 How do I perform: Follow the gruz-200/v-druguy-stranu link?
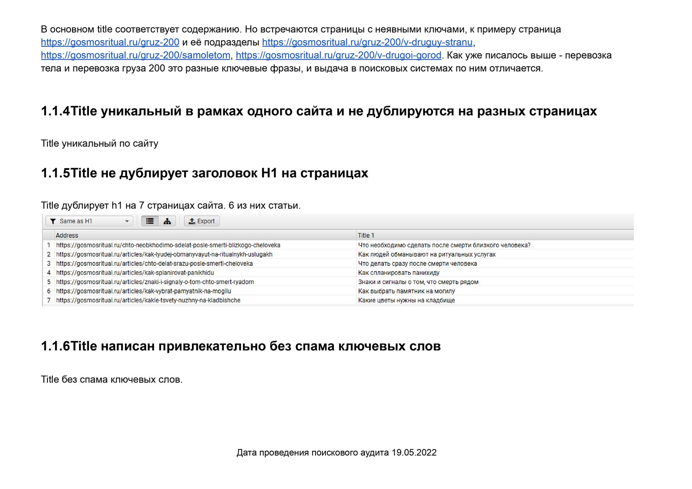click(x=367, y=42)
